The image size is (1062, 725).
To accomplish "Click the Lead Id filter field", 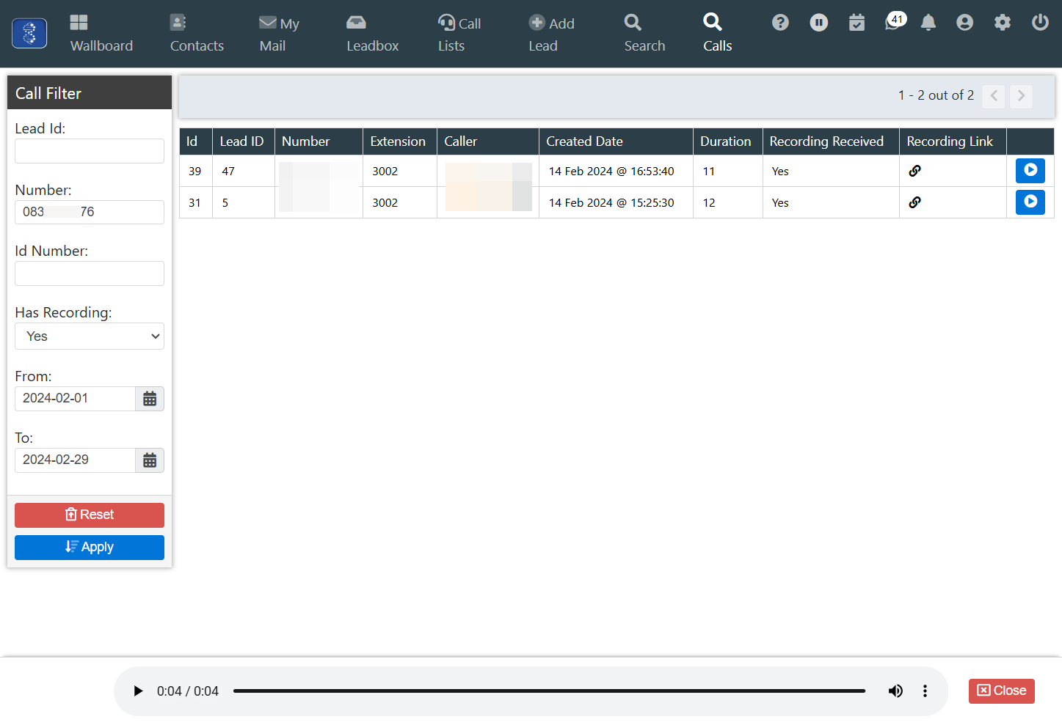I will [x=90, y=151].
